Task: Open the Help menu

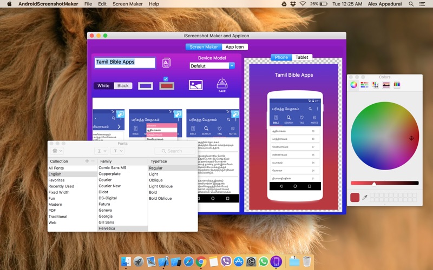Action: pos(154,4)
